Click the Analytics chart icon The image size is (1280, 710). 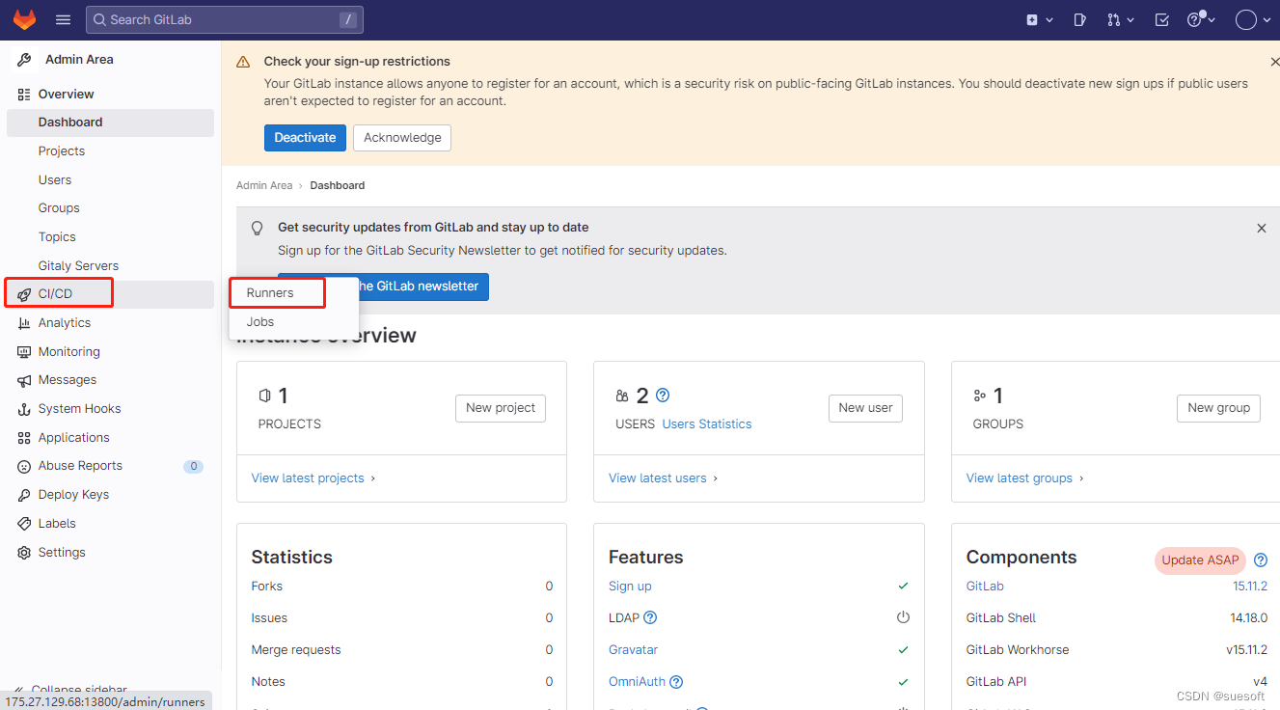click(24, 323)
